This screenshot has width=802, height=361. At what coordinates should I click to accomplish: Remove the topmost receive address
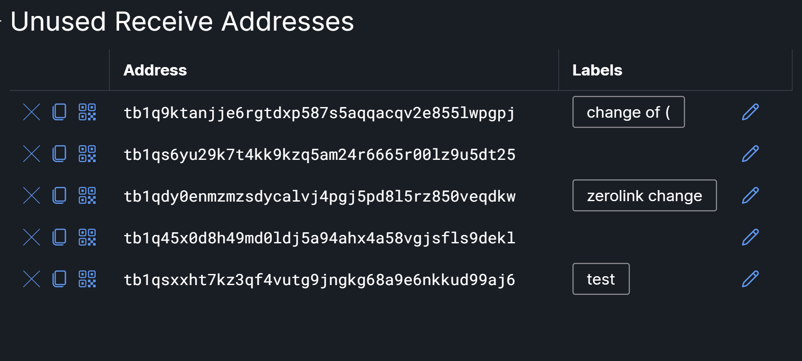[x=32, y=112]
